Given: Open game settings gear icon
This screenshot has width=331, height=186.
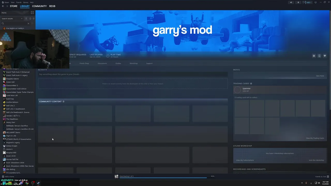Looking at the screenshot, I should point(314,56).
